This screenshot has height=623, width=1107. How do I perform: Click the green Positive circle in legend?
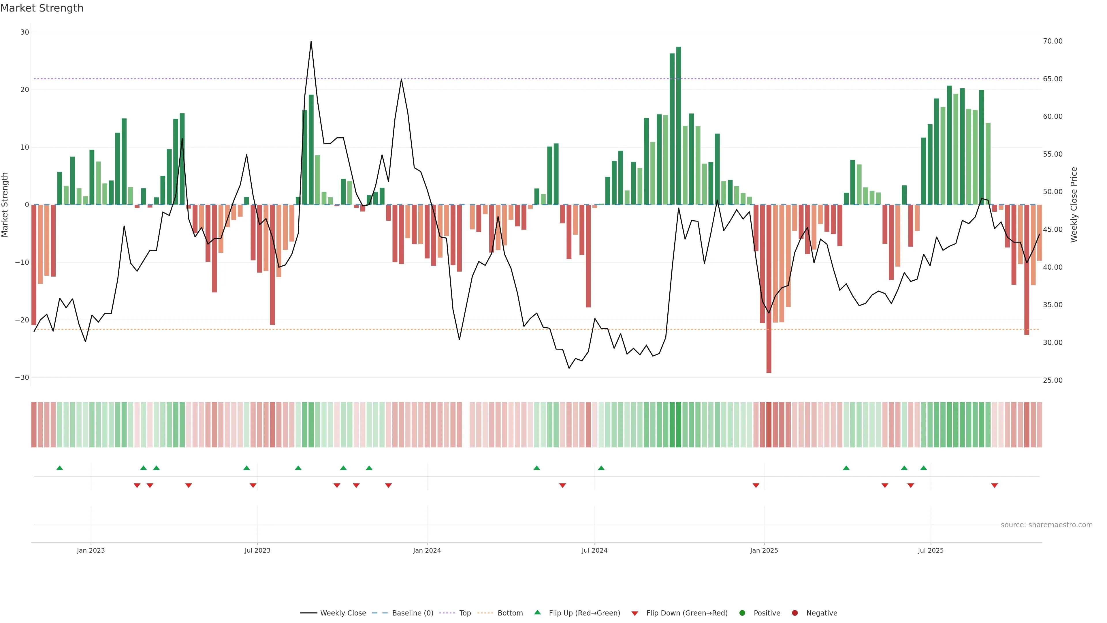(742, 613)
